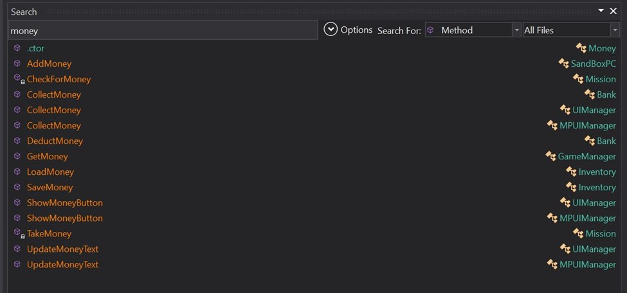Select CollectMoney in the MPUIManager row
Screen dimensions: 627x293
53,125
